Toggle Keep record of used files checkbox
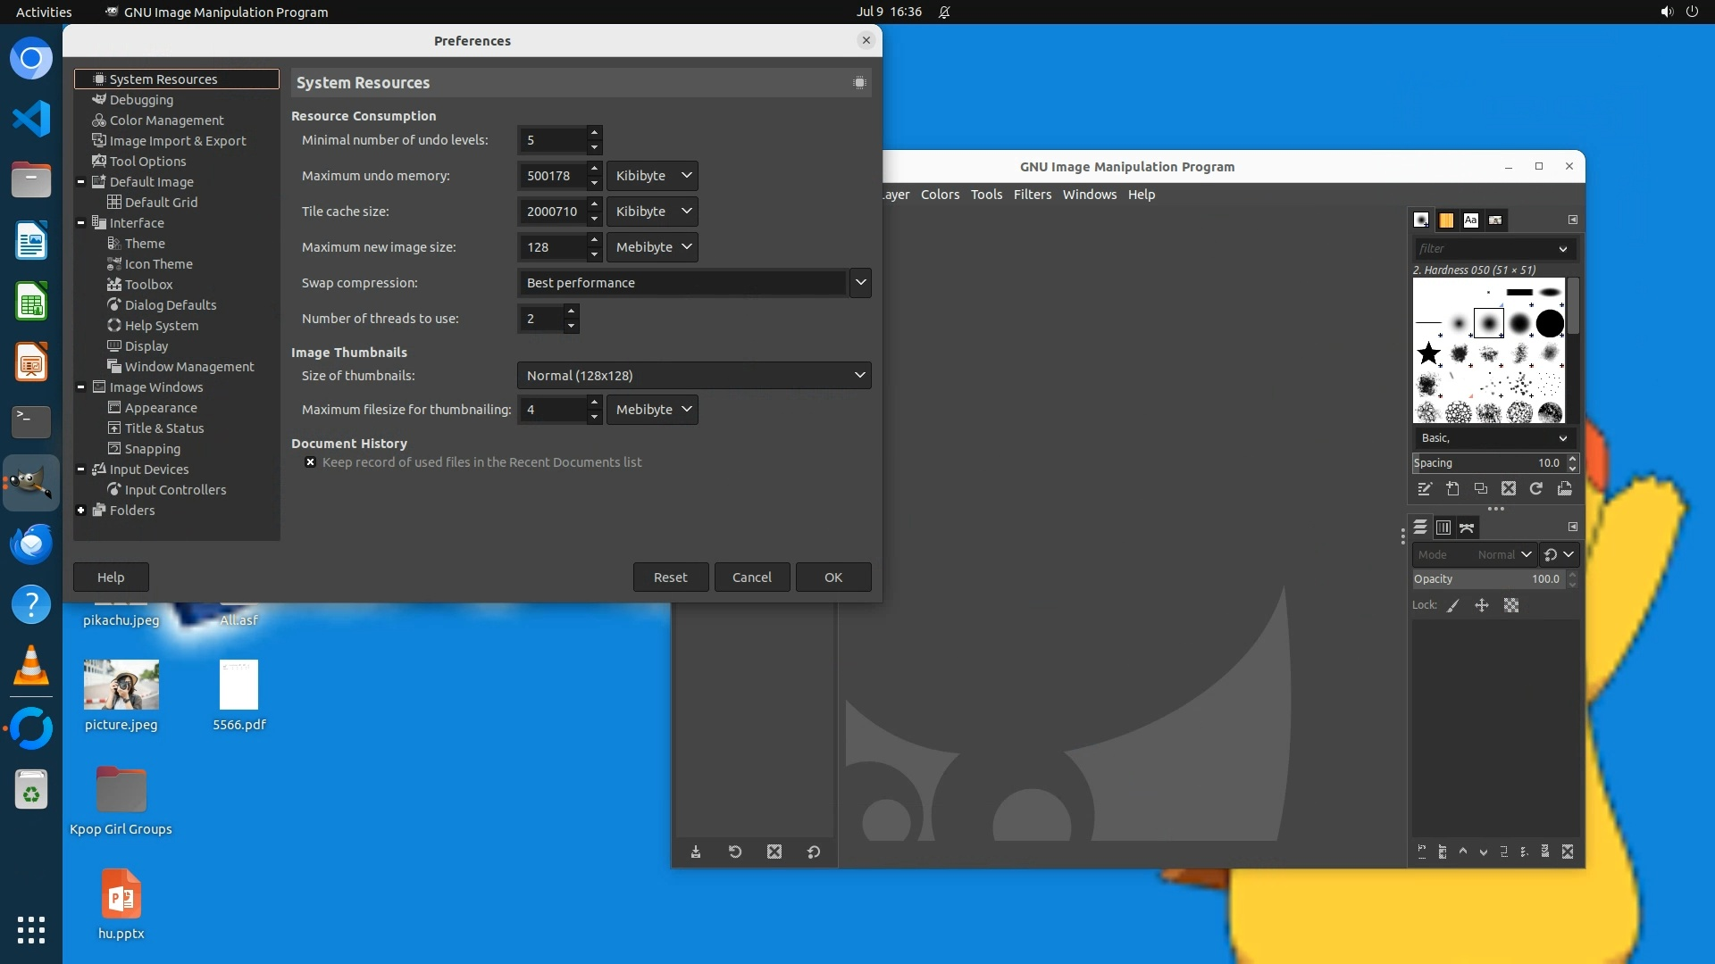Viewport: 1715px width, 964px height. (310, 462)
